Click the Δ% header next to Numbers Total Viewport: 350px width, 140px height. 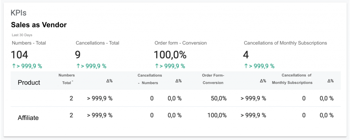coord(109,81)
